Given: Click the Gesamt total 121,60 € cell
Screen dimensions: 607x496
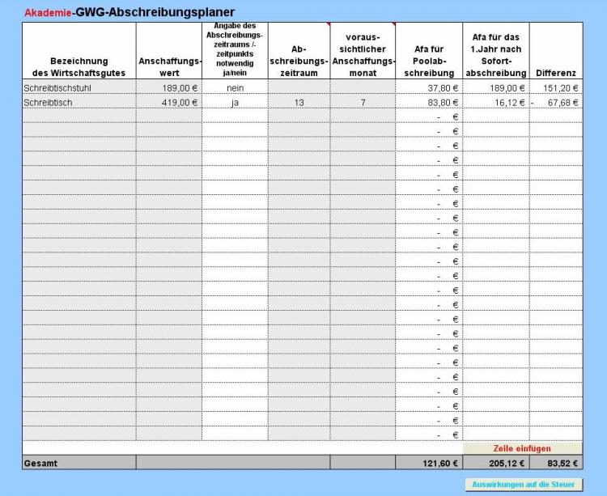Looking at the screenshot, I should tap(428, 464).
